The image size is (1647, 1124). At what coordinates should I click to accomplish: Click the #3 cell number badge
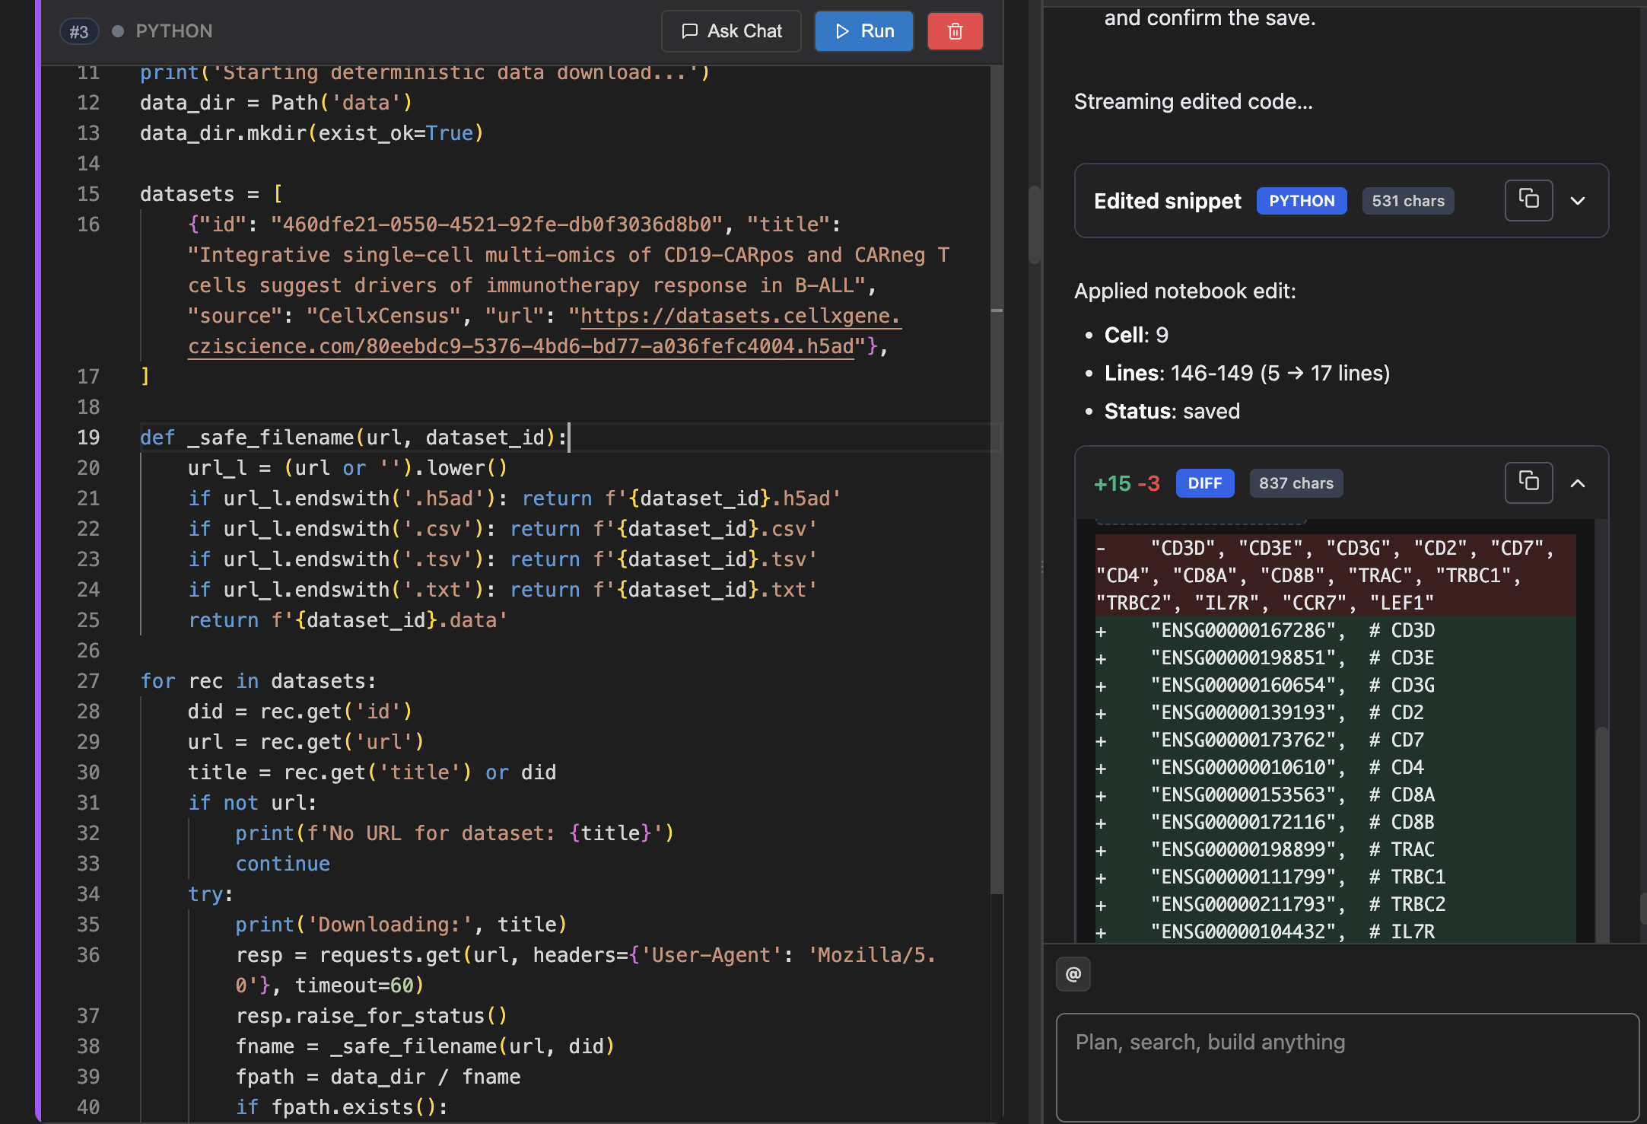[79, 31]
